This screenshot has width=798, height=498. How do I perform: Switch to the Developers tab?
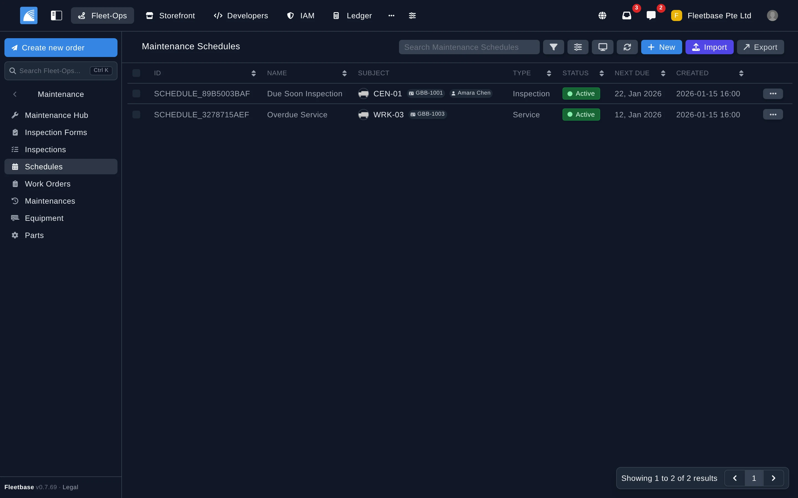coord(241,15)
